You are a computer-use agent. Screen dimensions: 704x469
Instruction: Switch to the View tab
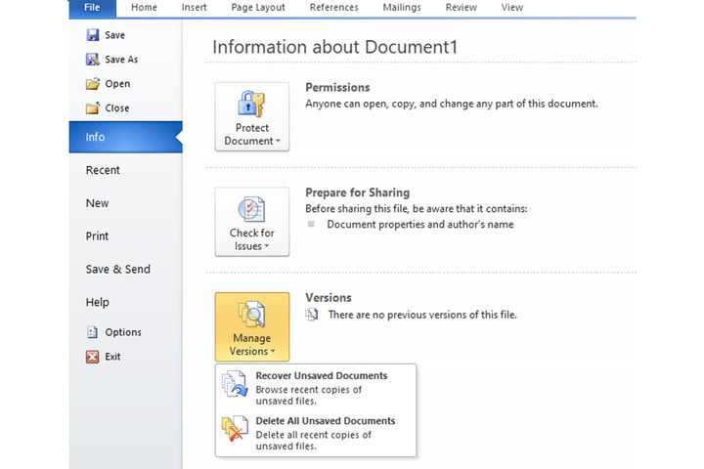coord(511,8)
